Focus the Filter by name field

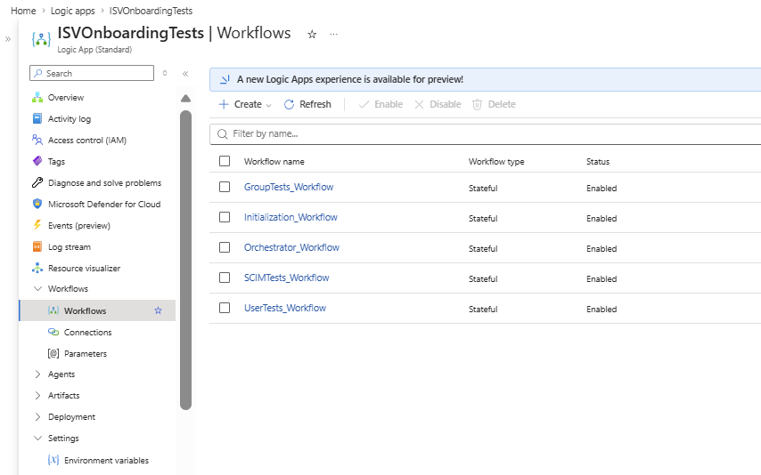click(x=486, y=133)
